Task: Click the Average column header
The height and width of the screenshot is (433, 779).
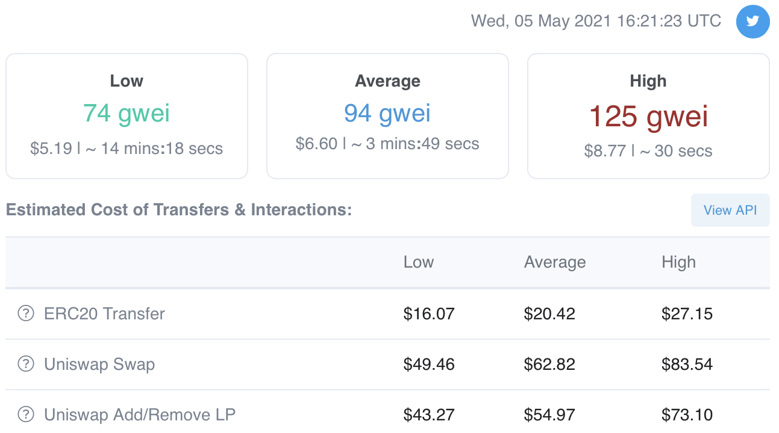Action: [x=555, y=262]
